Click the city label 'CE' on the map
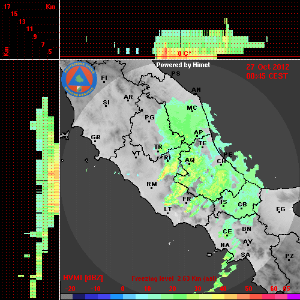This screenshot has width=300, height=300. click(x=227, y=232)
